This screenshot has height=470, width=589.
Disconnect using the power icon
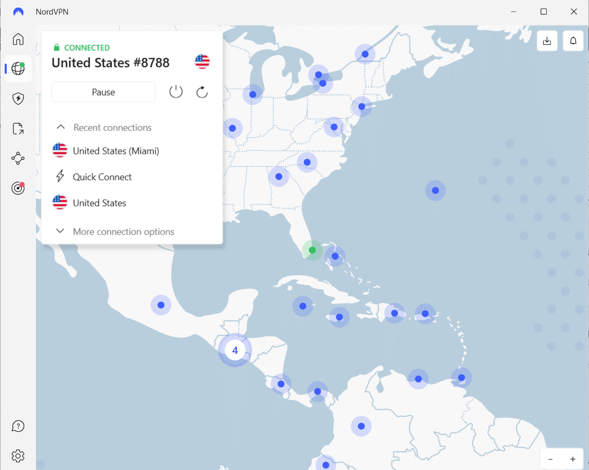[176, 92]
